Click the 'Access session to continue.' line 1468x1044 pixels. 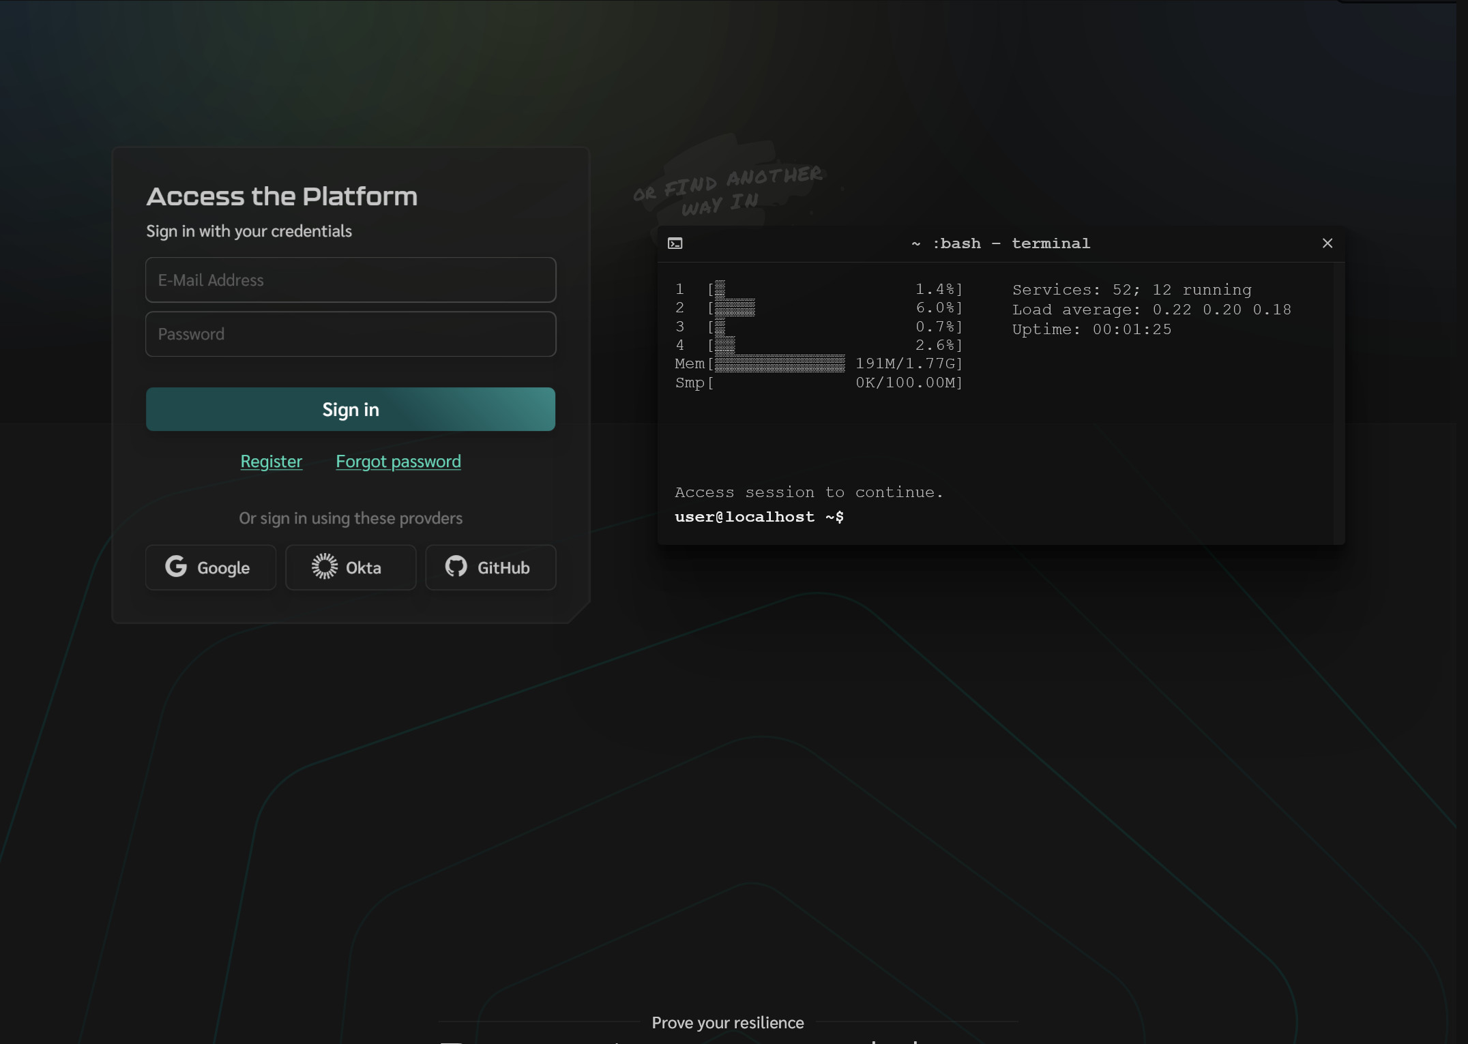pos(808,492)
